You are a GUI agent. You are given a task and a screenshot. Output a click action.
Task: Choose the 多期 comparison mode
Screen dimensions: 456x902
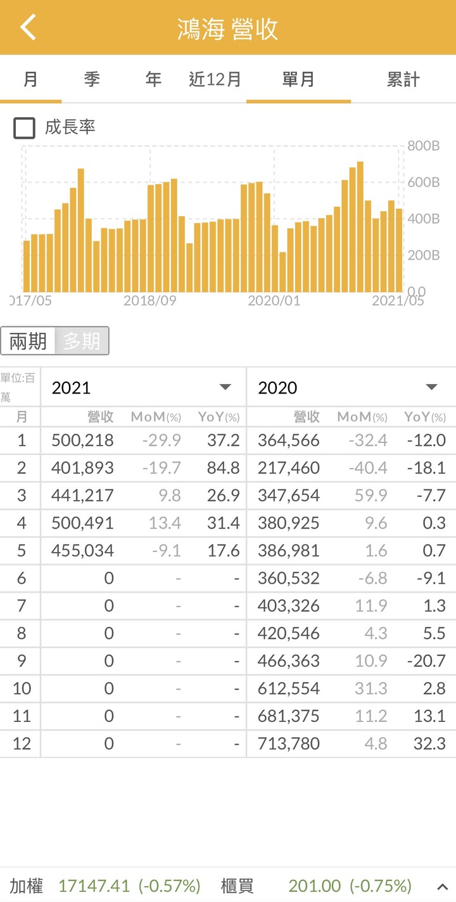pyautogui.click(x=82, y=341)
